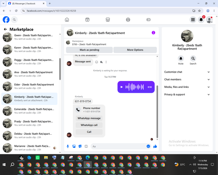Open Chrome's three-dot menu

tap(214, 10)
